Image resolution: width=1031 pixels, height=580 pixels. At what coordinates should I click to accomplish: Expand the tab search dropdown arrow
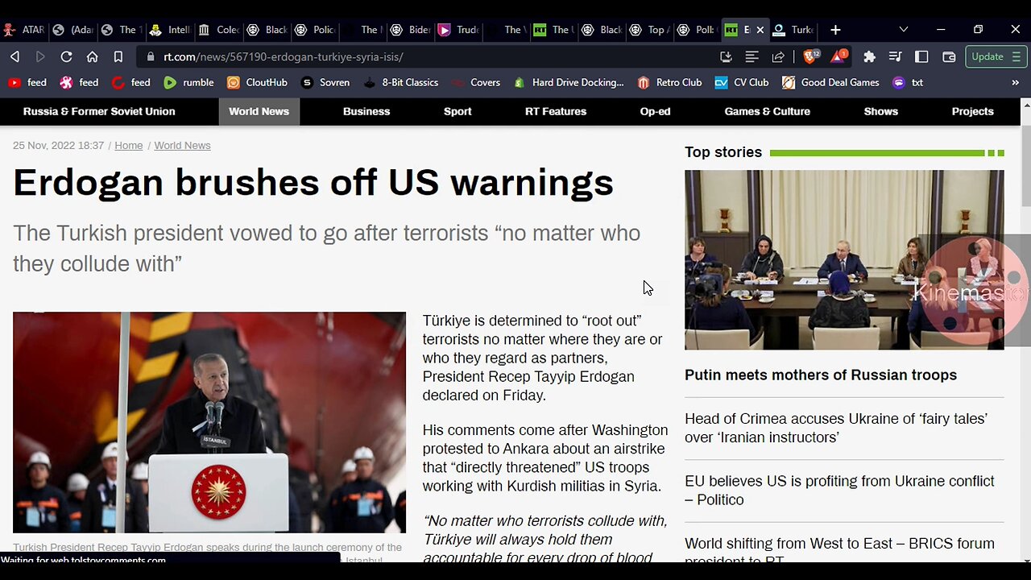click(x=903, y=30)
